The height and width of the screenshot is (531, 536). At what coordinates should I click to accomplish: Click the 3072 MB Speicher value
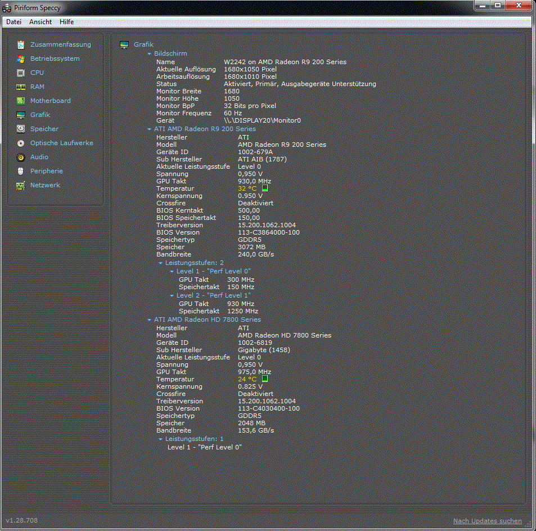(x=251, y=247)
